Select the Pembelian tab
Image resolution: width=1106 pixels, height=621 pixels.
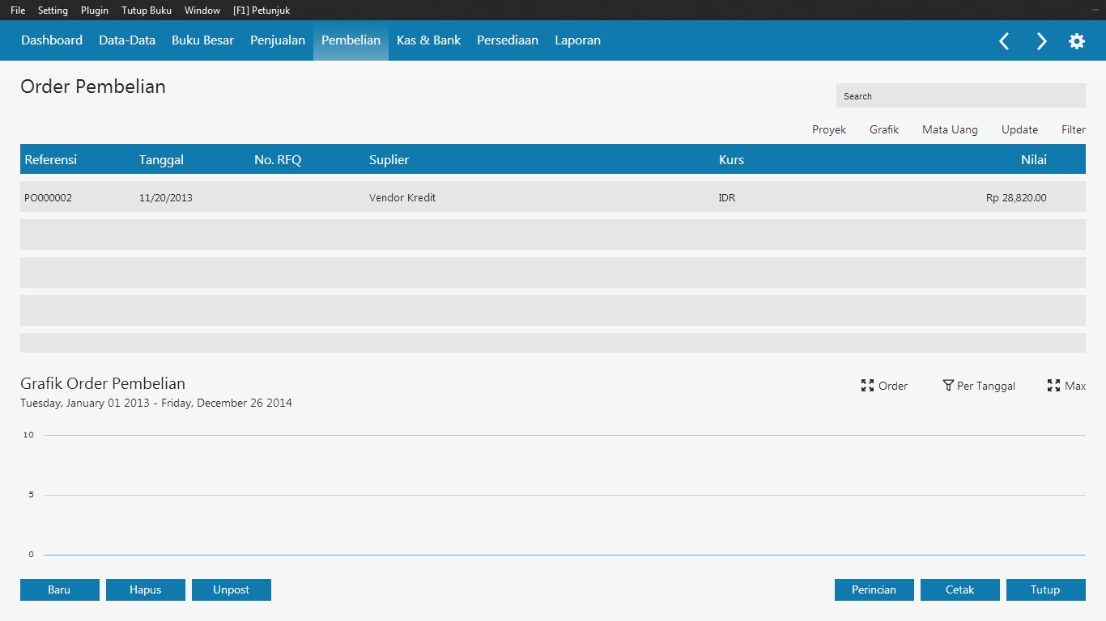351,40
